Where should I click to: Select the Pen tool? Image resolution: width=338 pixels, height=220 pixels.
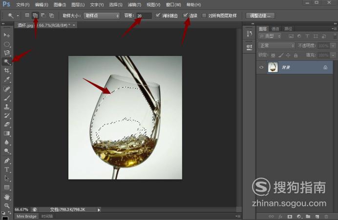coord(7,161)
